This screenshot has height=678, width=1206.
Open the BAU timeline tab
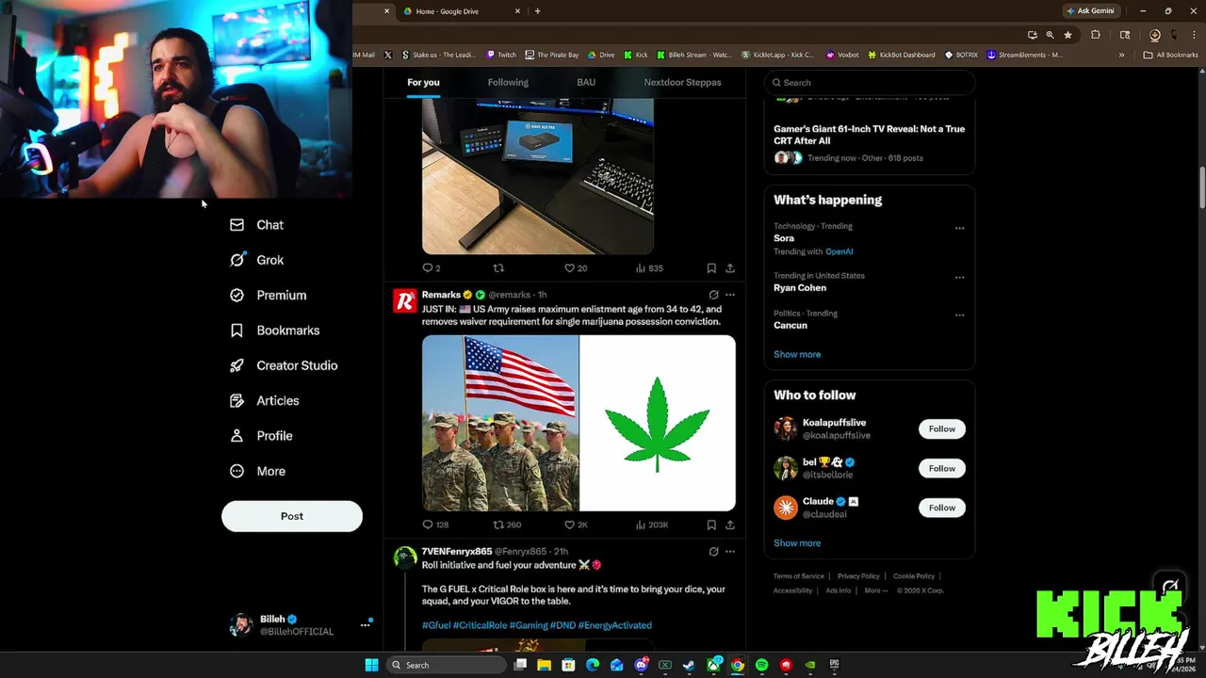pos(586,82)
